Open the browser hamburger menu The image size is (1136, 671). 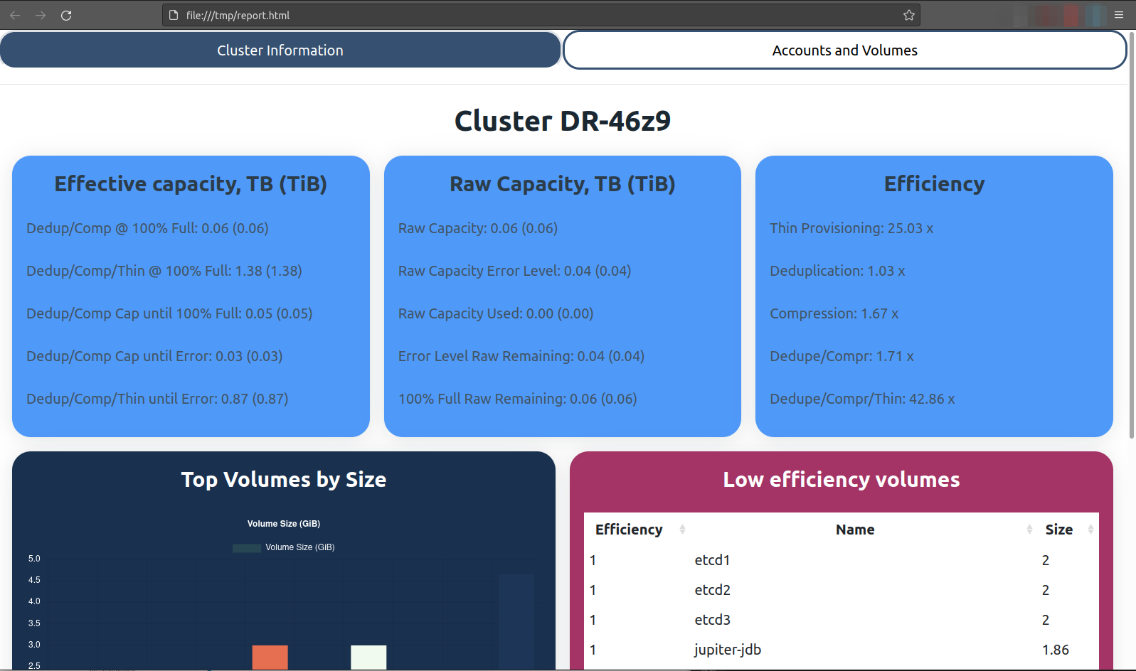click(x=1119, y=15)
